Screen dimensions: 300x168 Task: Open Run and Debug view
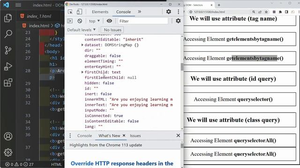point(8,66)
